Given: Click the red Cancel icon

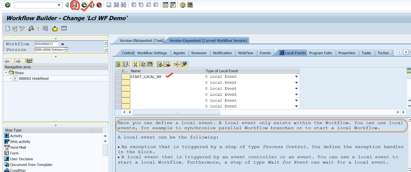Looking at the screenshot, I should 99,5.
